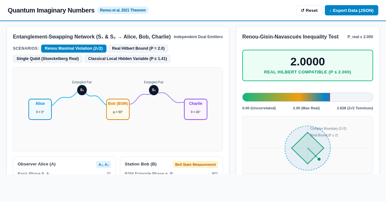
Task: Click the Complex Boundary (2√2) chart label
Action: (x=328, y=129)
